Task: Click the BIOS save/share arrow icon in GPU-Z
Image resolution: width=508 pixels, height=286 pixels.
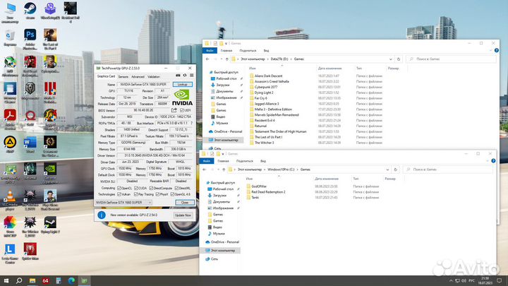Action: tap(174, 110)
